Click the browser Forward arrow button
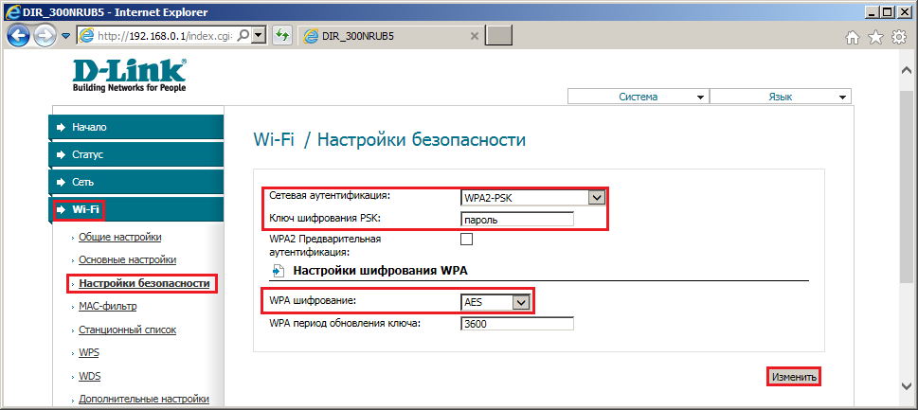Viewport: 918px width, 410px height. (45, 36)
